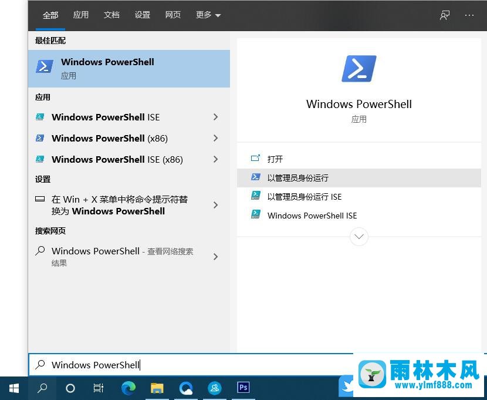Select the Windows PowerShell (x86) result
This screenshot has height=400, width=487.
pyautogui.click(x=110, y=138)
